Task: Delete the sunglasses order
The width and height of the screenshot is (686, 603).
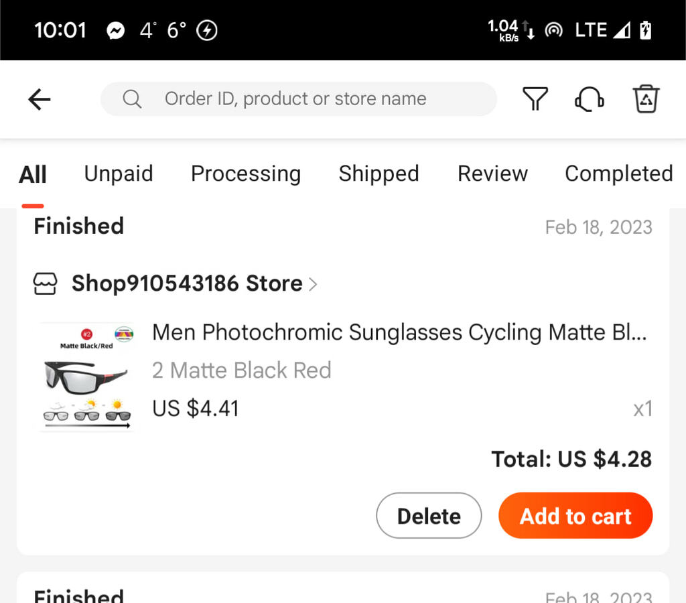Action: click(429, 516)
